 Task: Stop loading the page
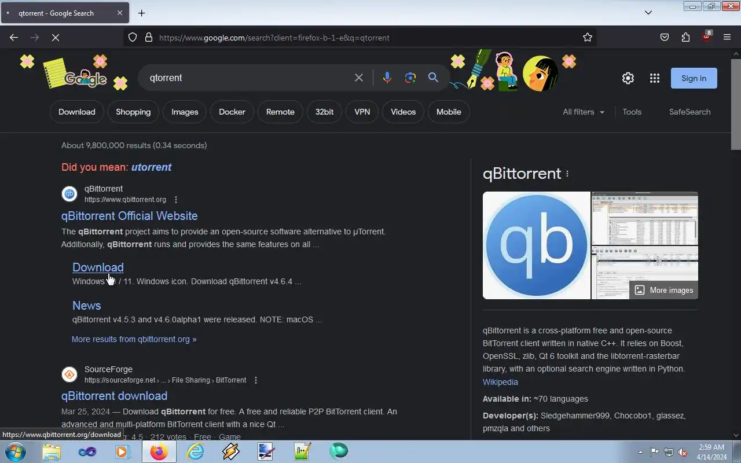(56, 38)
